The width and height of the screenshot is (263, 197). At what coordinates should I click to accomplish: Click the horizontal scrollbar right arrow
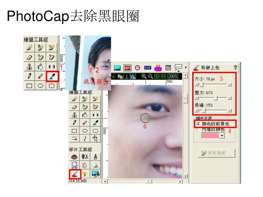(x=180, y=181)
